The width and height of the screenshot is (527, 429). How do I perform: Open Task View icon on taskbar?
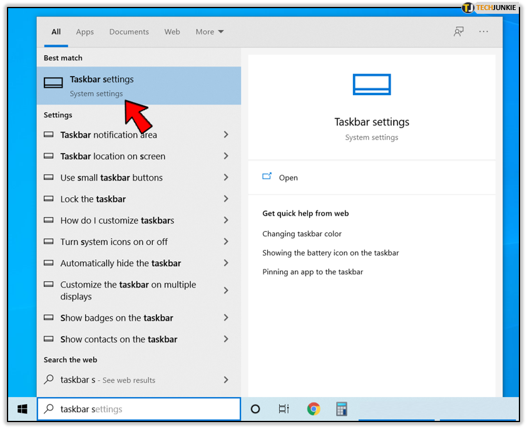click(x=284, y=409)
